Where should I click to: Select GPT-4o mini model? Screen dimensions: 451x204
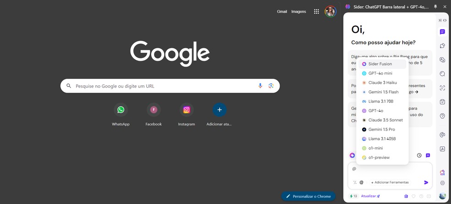[x=382, y=73]
